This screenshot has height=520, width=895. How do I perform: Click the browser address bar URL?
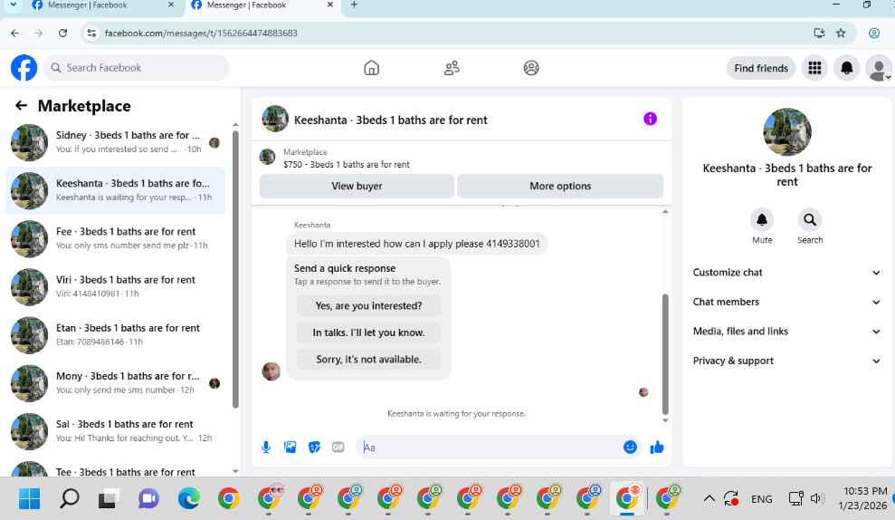point(201,34)
